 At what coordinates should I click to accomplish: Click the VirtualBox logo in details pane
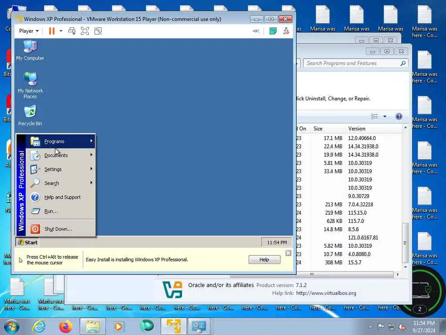(172, 290)
